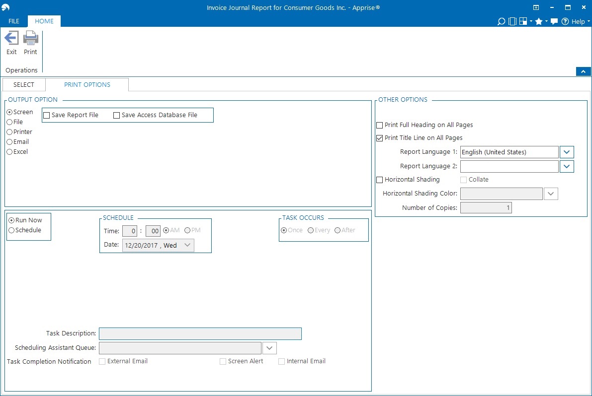Click the Exit arrow icon

click(11, 38)
